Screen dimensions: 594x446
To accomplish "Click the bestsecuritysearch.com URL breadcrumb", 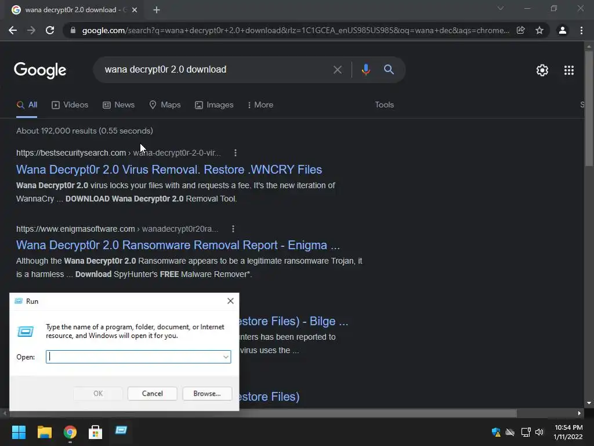I will [118, 153].
